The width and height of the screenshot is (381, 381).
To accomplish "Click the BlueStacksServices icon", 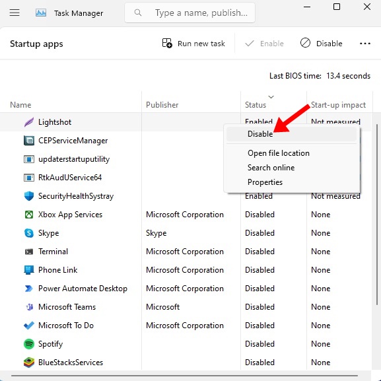I will [29, 363].
